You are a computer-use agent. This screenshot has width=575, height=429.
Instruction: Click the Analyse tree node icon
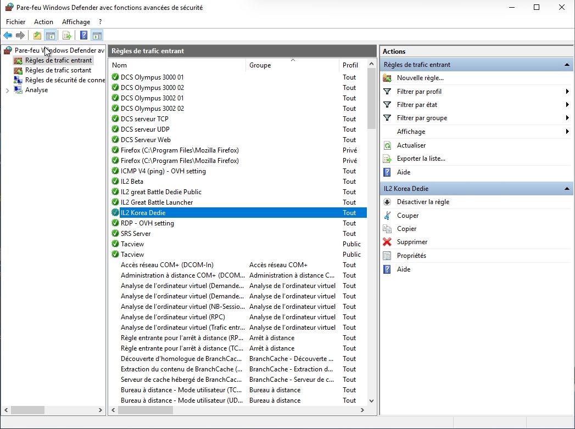18,90
